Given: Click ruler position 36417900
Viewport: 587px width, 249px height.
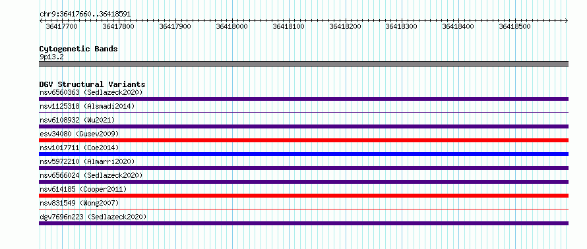Looking at the screenshot, I should coord(175,26).
